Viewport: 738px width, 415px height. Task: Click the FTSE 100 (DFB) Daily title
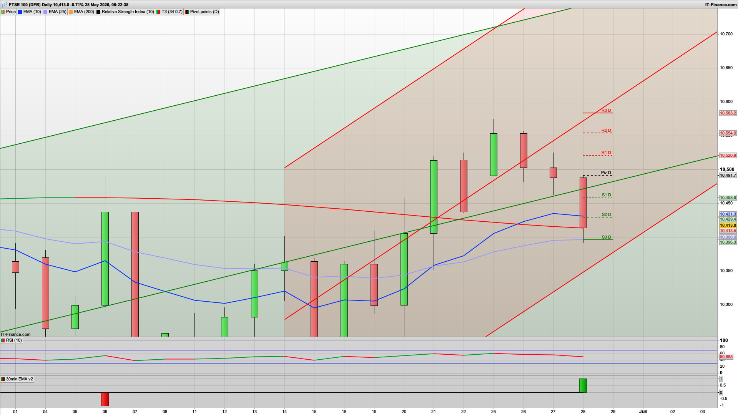30,5
